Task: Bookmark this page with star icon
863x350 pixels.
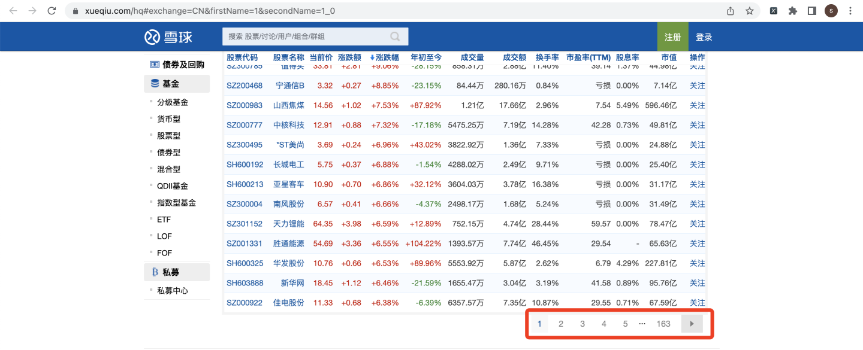Action: (x=749, y=11)
